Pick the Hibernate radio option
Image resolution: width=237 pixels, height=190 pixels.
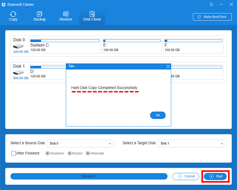click(88, 153)
